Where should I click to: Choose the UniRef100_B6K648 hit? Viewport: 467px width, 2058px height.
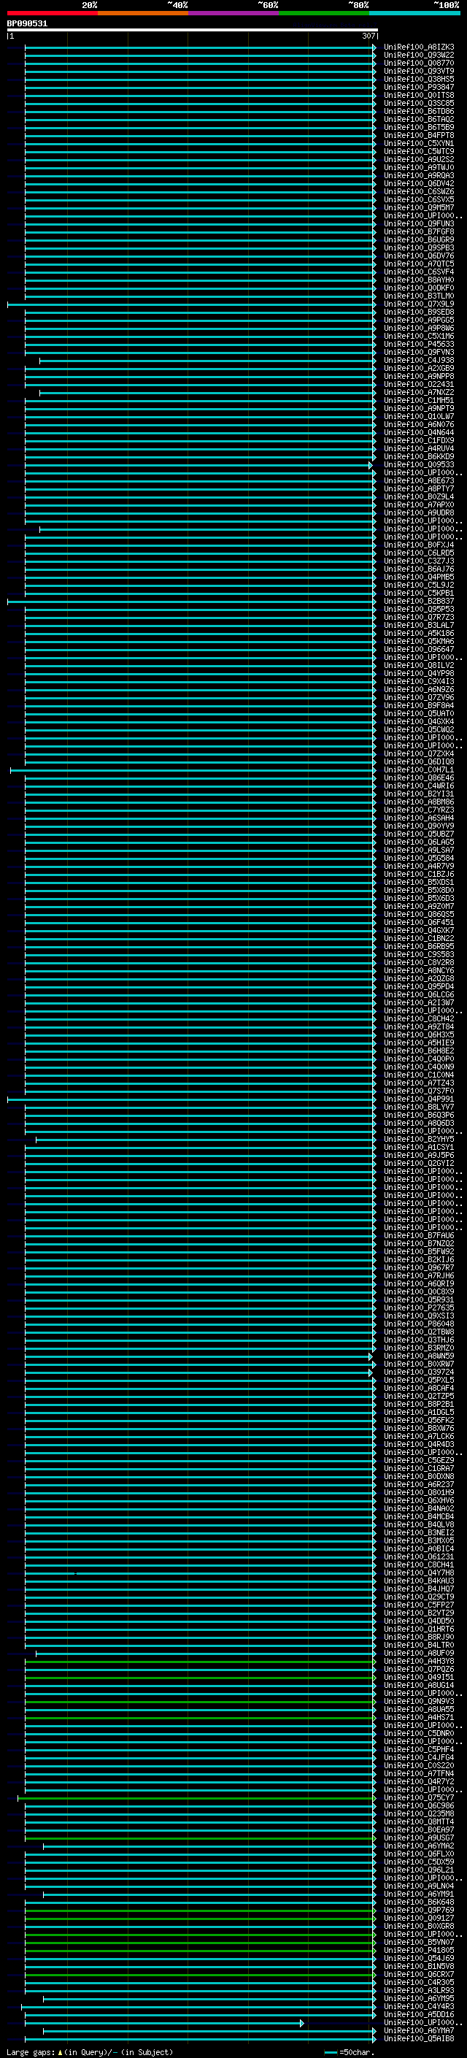418,1903
